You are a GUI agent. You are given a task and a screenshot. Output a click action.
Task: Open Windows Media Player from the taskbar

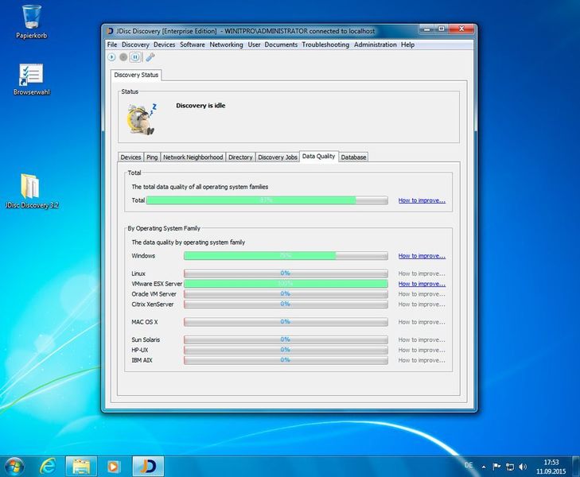click(113, 467)
